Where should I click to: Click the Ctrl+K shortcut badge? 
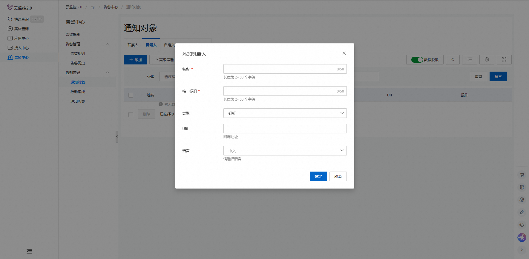click(x=37, y=19)
